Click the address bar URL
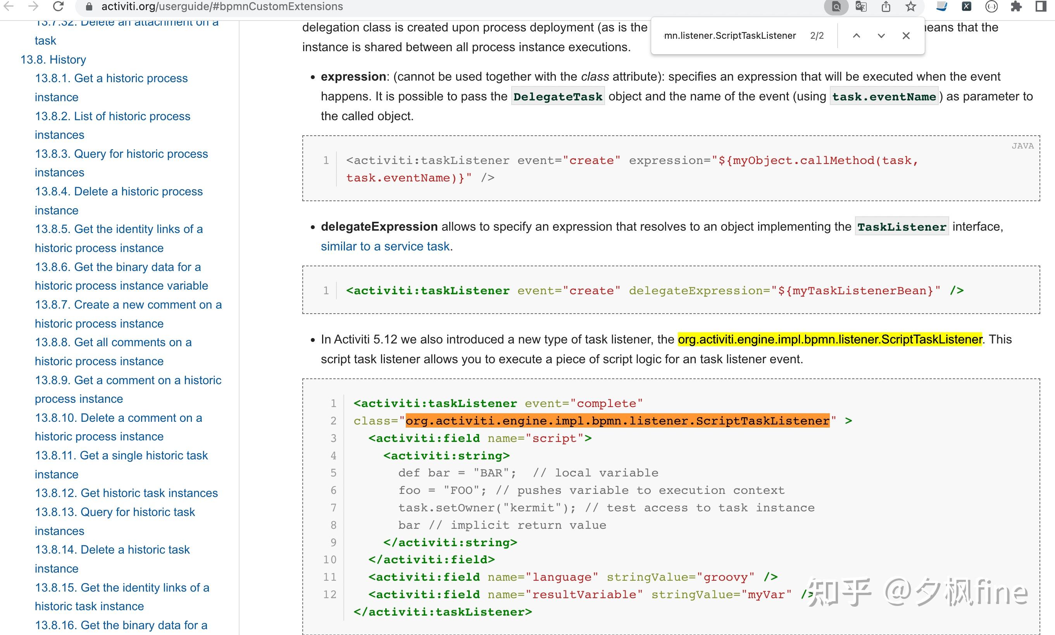The height and width of the screenshot is (635, 1055). pyautogui.click(x=222, y=7)
